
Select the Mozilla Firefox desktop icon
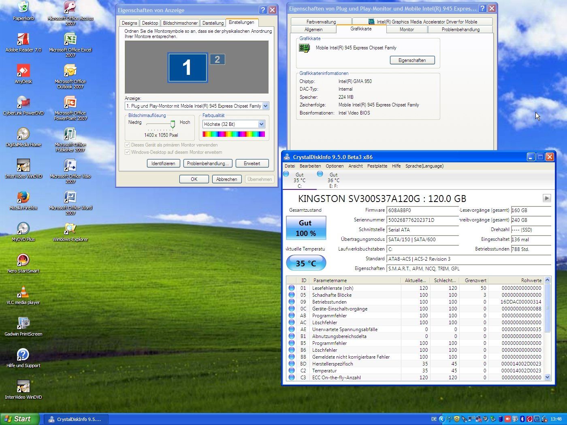tap(23, 200)
